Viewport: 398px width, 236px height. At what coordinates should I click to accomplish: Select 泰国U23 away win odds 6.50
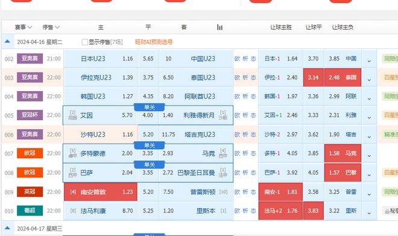[x=196, y=77]
